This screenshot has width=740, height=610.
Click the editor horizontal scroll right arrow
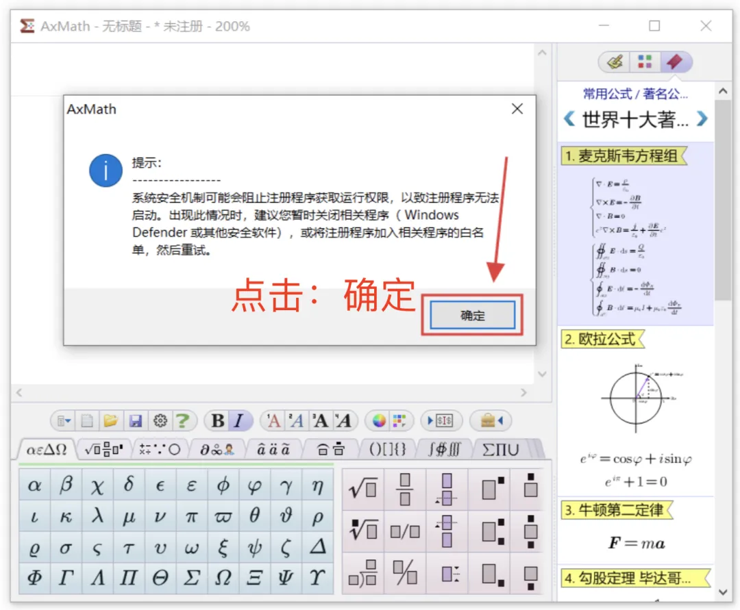coord(523,392)
